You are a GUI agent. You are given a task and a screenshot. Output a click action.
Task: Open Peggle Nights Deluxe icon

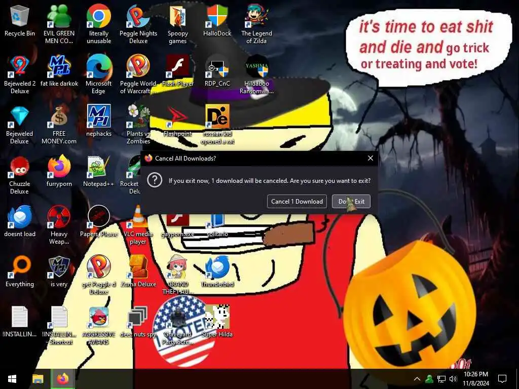[138, 25]
